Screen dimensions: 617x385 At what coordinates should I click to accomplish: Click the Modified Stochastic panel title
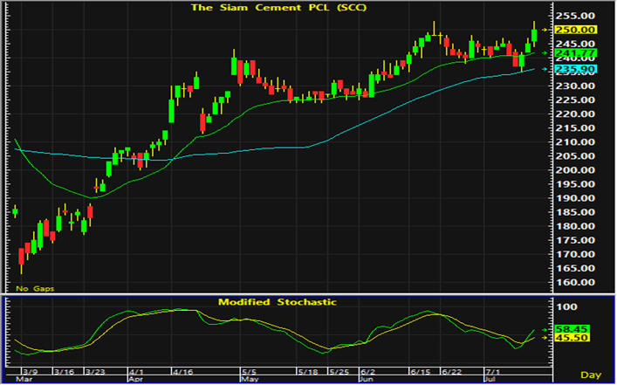pyautogui.click(x=278, y=302)
